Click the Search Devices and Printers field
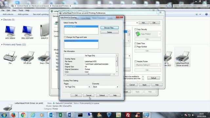The width and height of the screenshot is (210, 118). pos(191,6)
